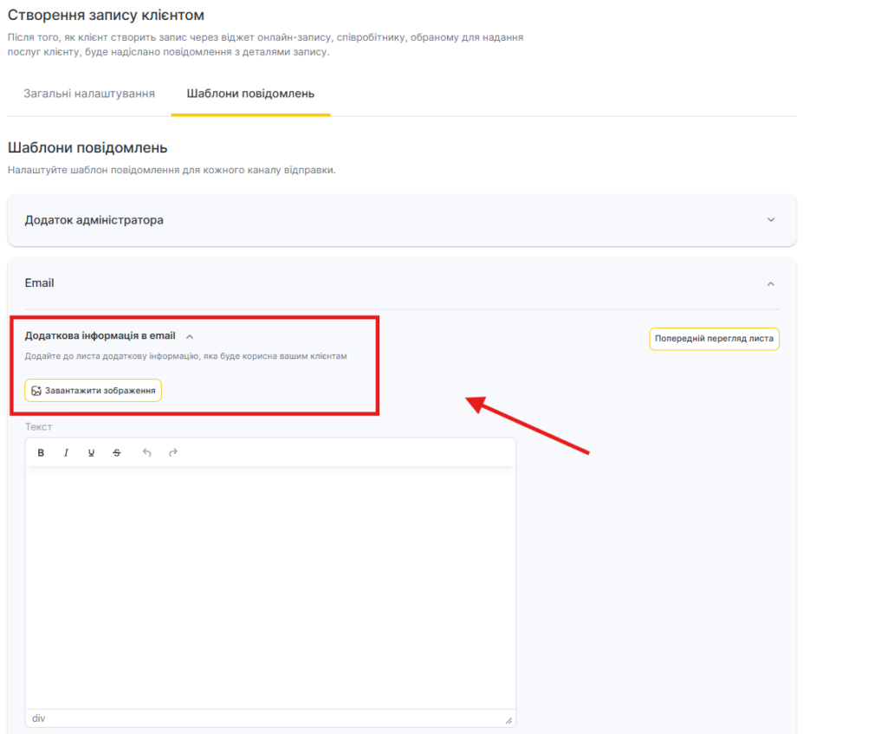Click inside the Текст editor body area
This screenshot has width=887, height=734.
point(270,589)
